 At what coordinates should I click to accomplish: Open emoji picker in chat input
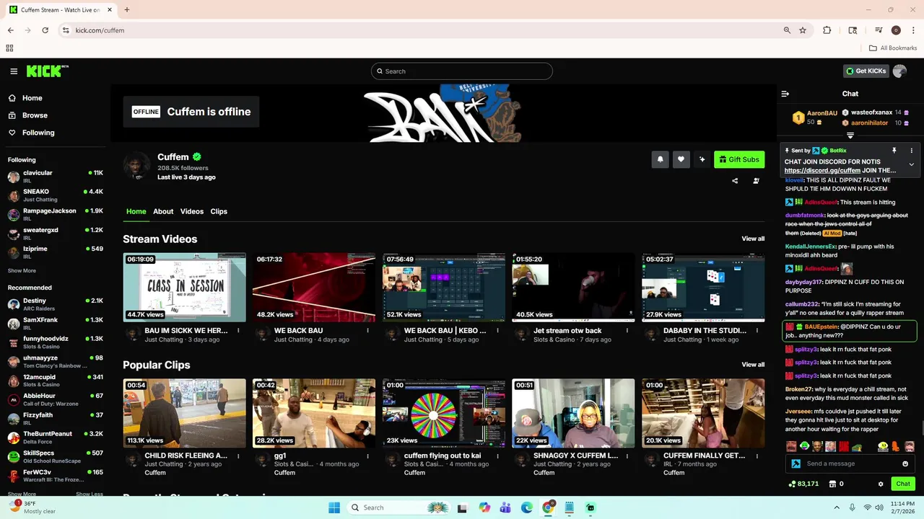click(905, 463)
